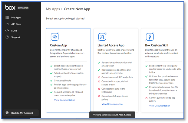The image size is (188, 123).
Task: Click 'Best for Box View apps' description
Action: [116, 51]
